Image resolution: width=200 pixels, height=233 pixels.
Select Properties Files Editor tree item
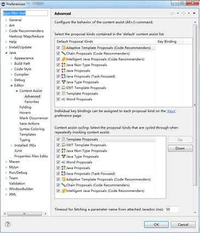pyautogui.click(x=31, y=156)
